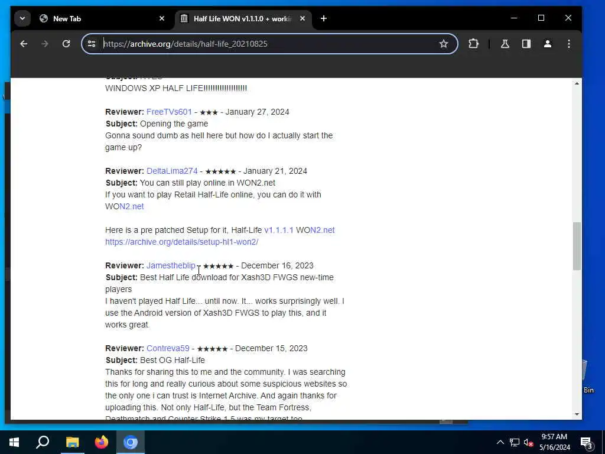Launch Firefox from the taskbar
605x454 pixels.
[x=102, y=442]
